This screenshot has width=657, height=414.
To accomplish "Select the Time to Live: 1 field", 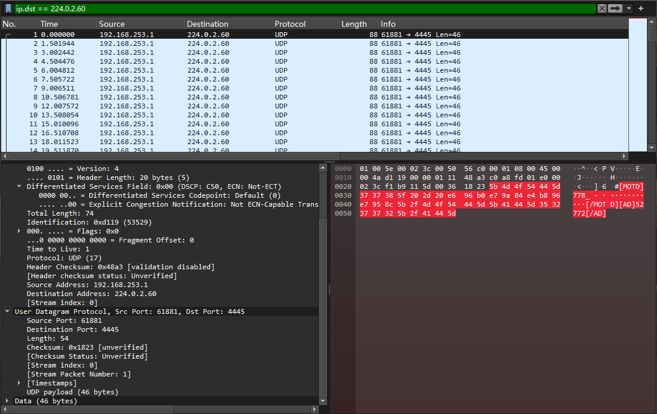I will [x=57, y=249].
